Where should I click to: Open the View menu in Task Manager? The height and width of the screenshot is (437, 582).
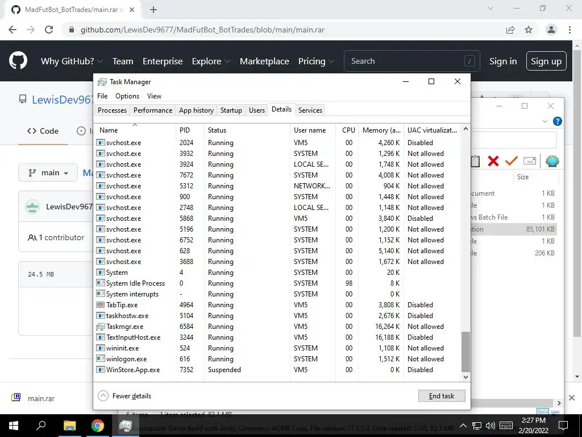[x=154, y=96]
